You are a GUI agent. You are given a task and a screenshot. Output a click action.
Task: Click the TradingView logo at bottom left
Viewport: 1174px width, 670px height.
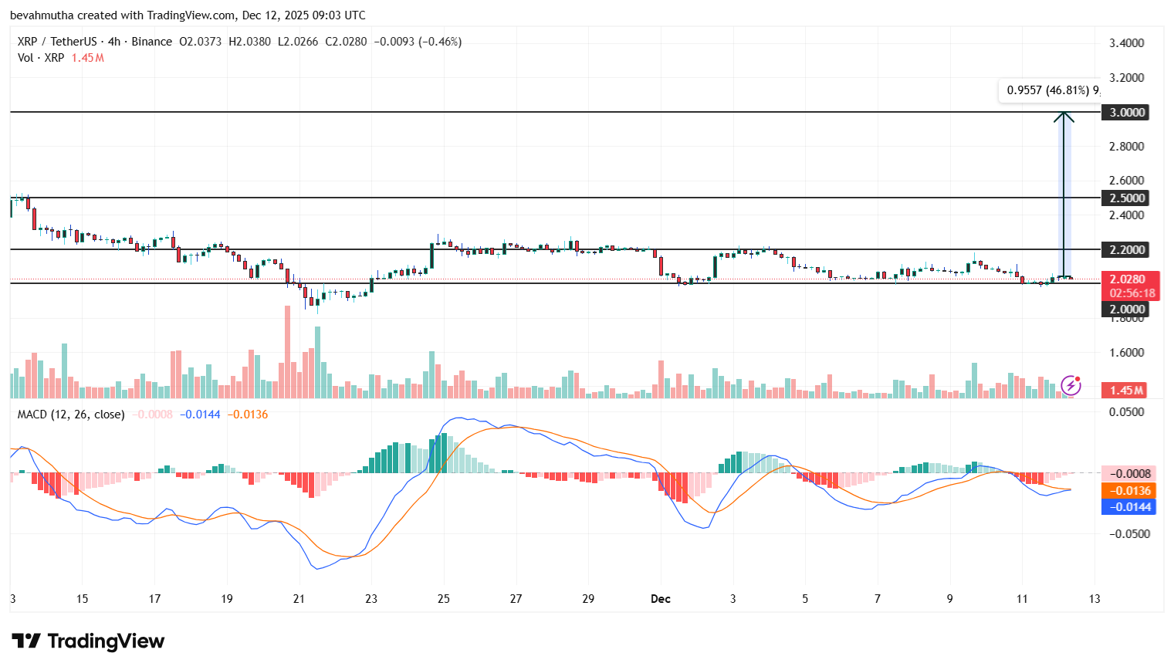[87, 641]
